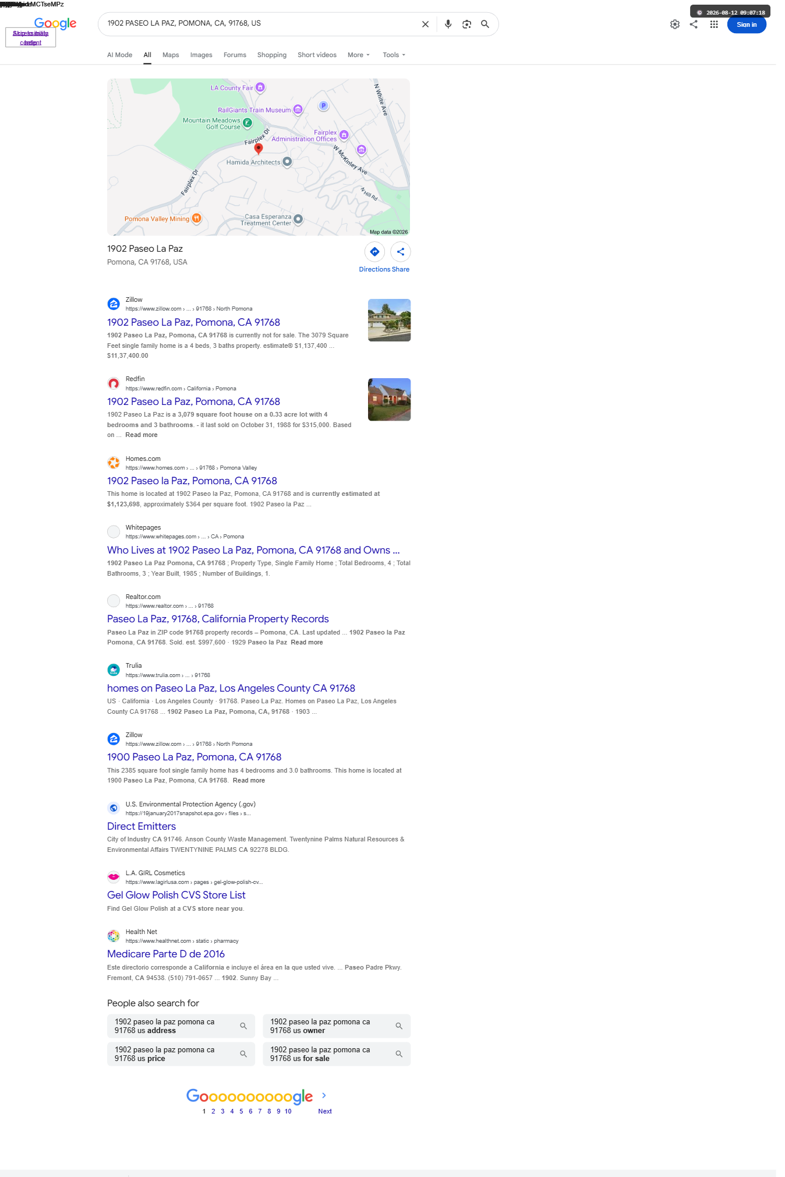Click the Redfin favicon
Viewport: 785px width, 1177px height.
coord(114,383)
